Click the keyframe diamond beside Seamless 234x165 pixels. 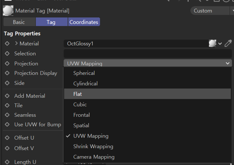click(x=7, y=115)
